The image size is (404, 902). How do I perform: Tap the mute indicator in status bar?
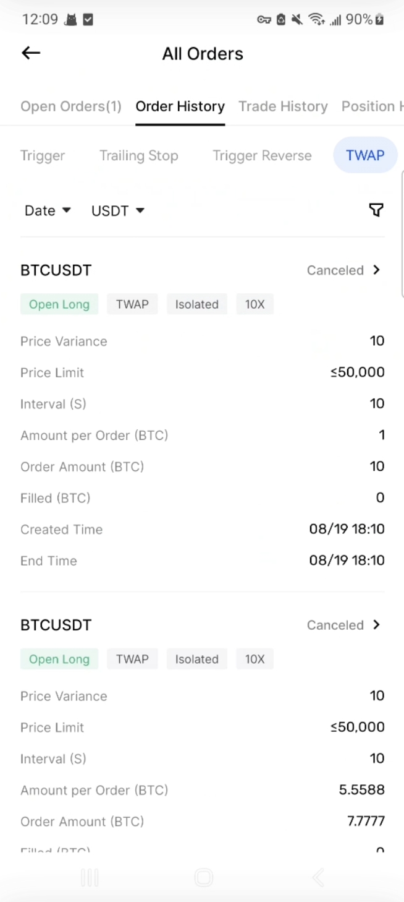(297, 20)
